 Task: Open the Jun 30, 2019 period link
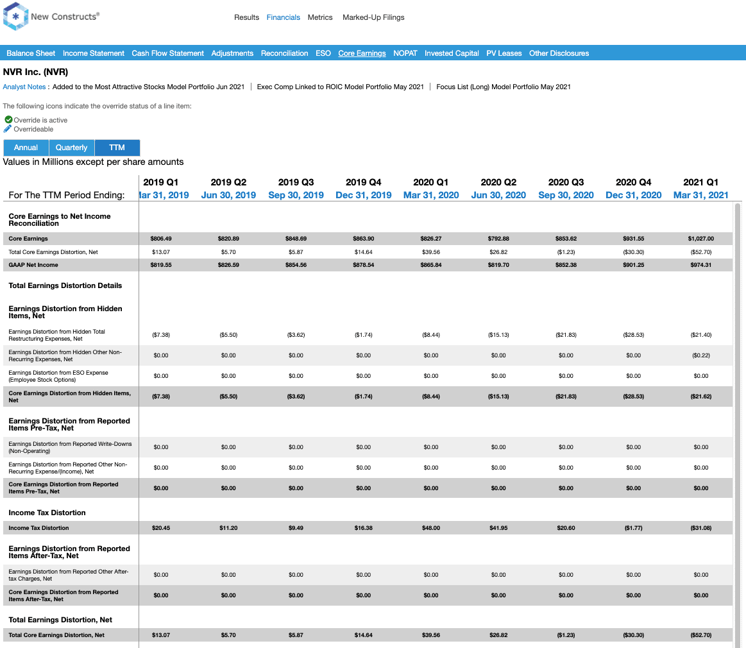(x=228, y=195)
